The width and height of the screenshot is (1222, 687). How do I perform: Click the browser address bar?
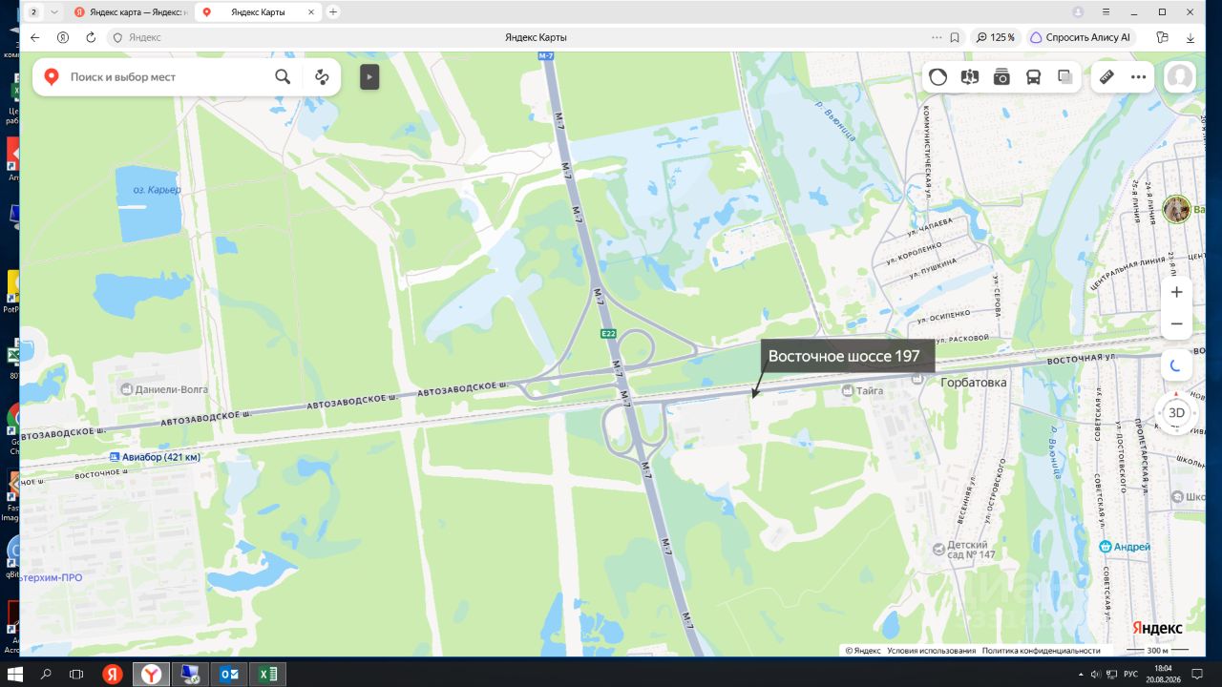tap(536, 37)
